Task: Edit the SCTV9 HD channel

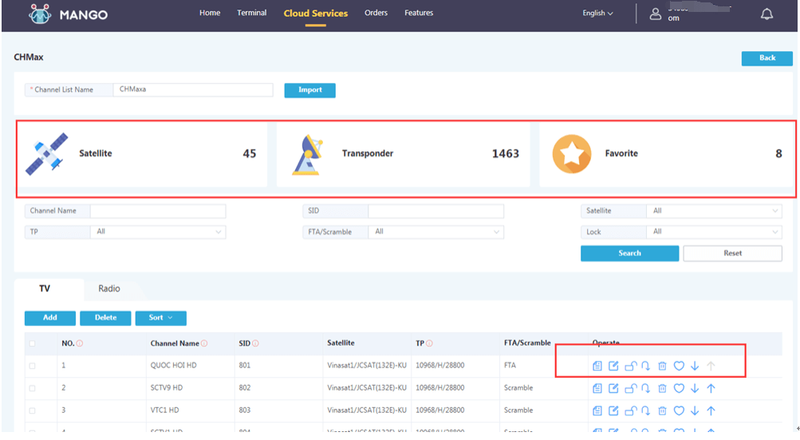Action: (613, 388)
